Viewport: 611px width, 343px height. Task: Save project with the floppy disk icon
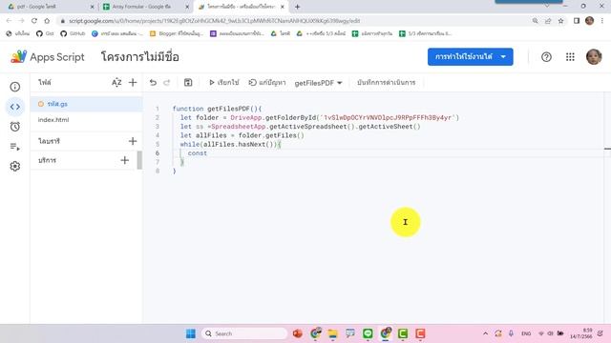pyautogui.click(x=188, y=83)
